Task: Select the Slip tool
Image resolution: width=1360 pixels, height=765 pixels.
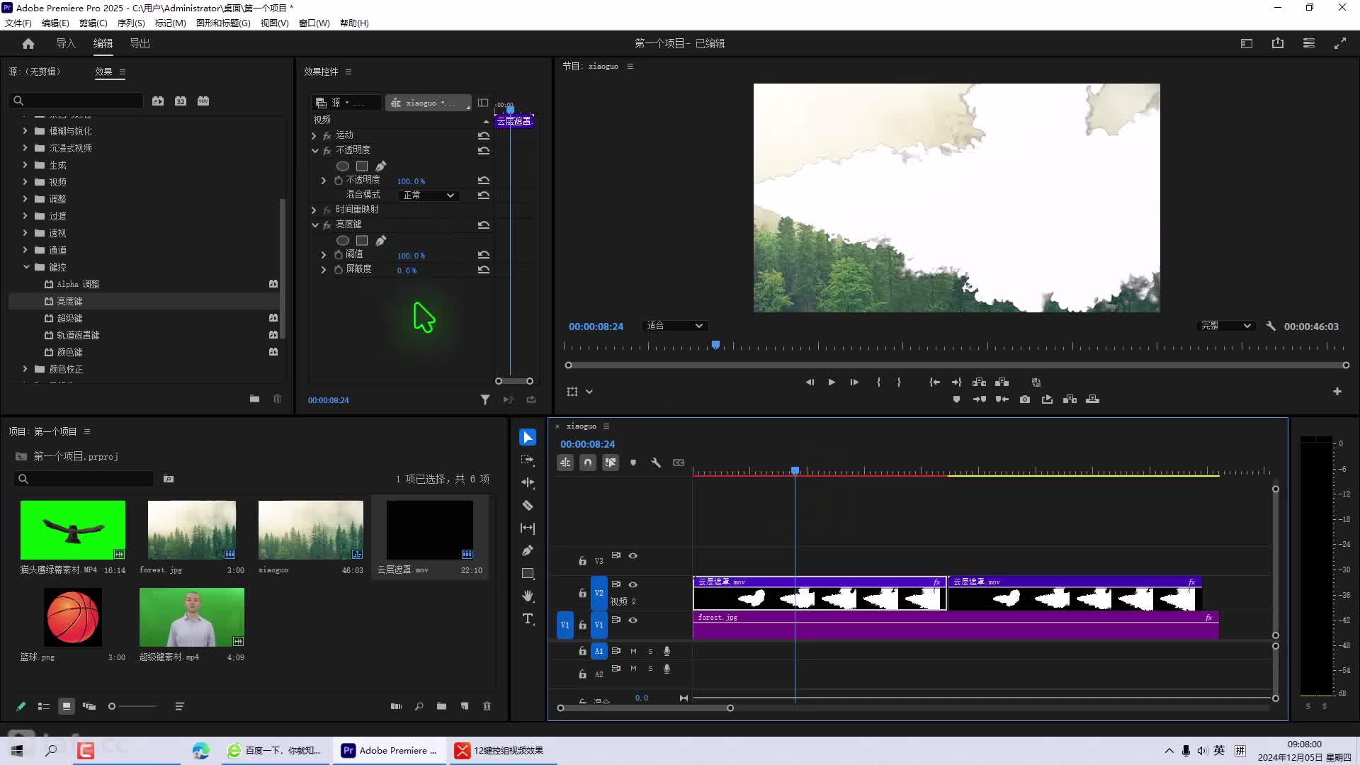Action: click(528, 528)
